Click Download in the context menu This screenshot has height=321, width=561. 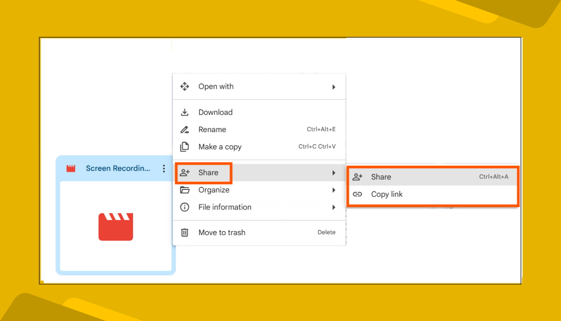(x=216, y=112)
